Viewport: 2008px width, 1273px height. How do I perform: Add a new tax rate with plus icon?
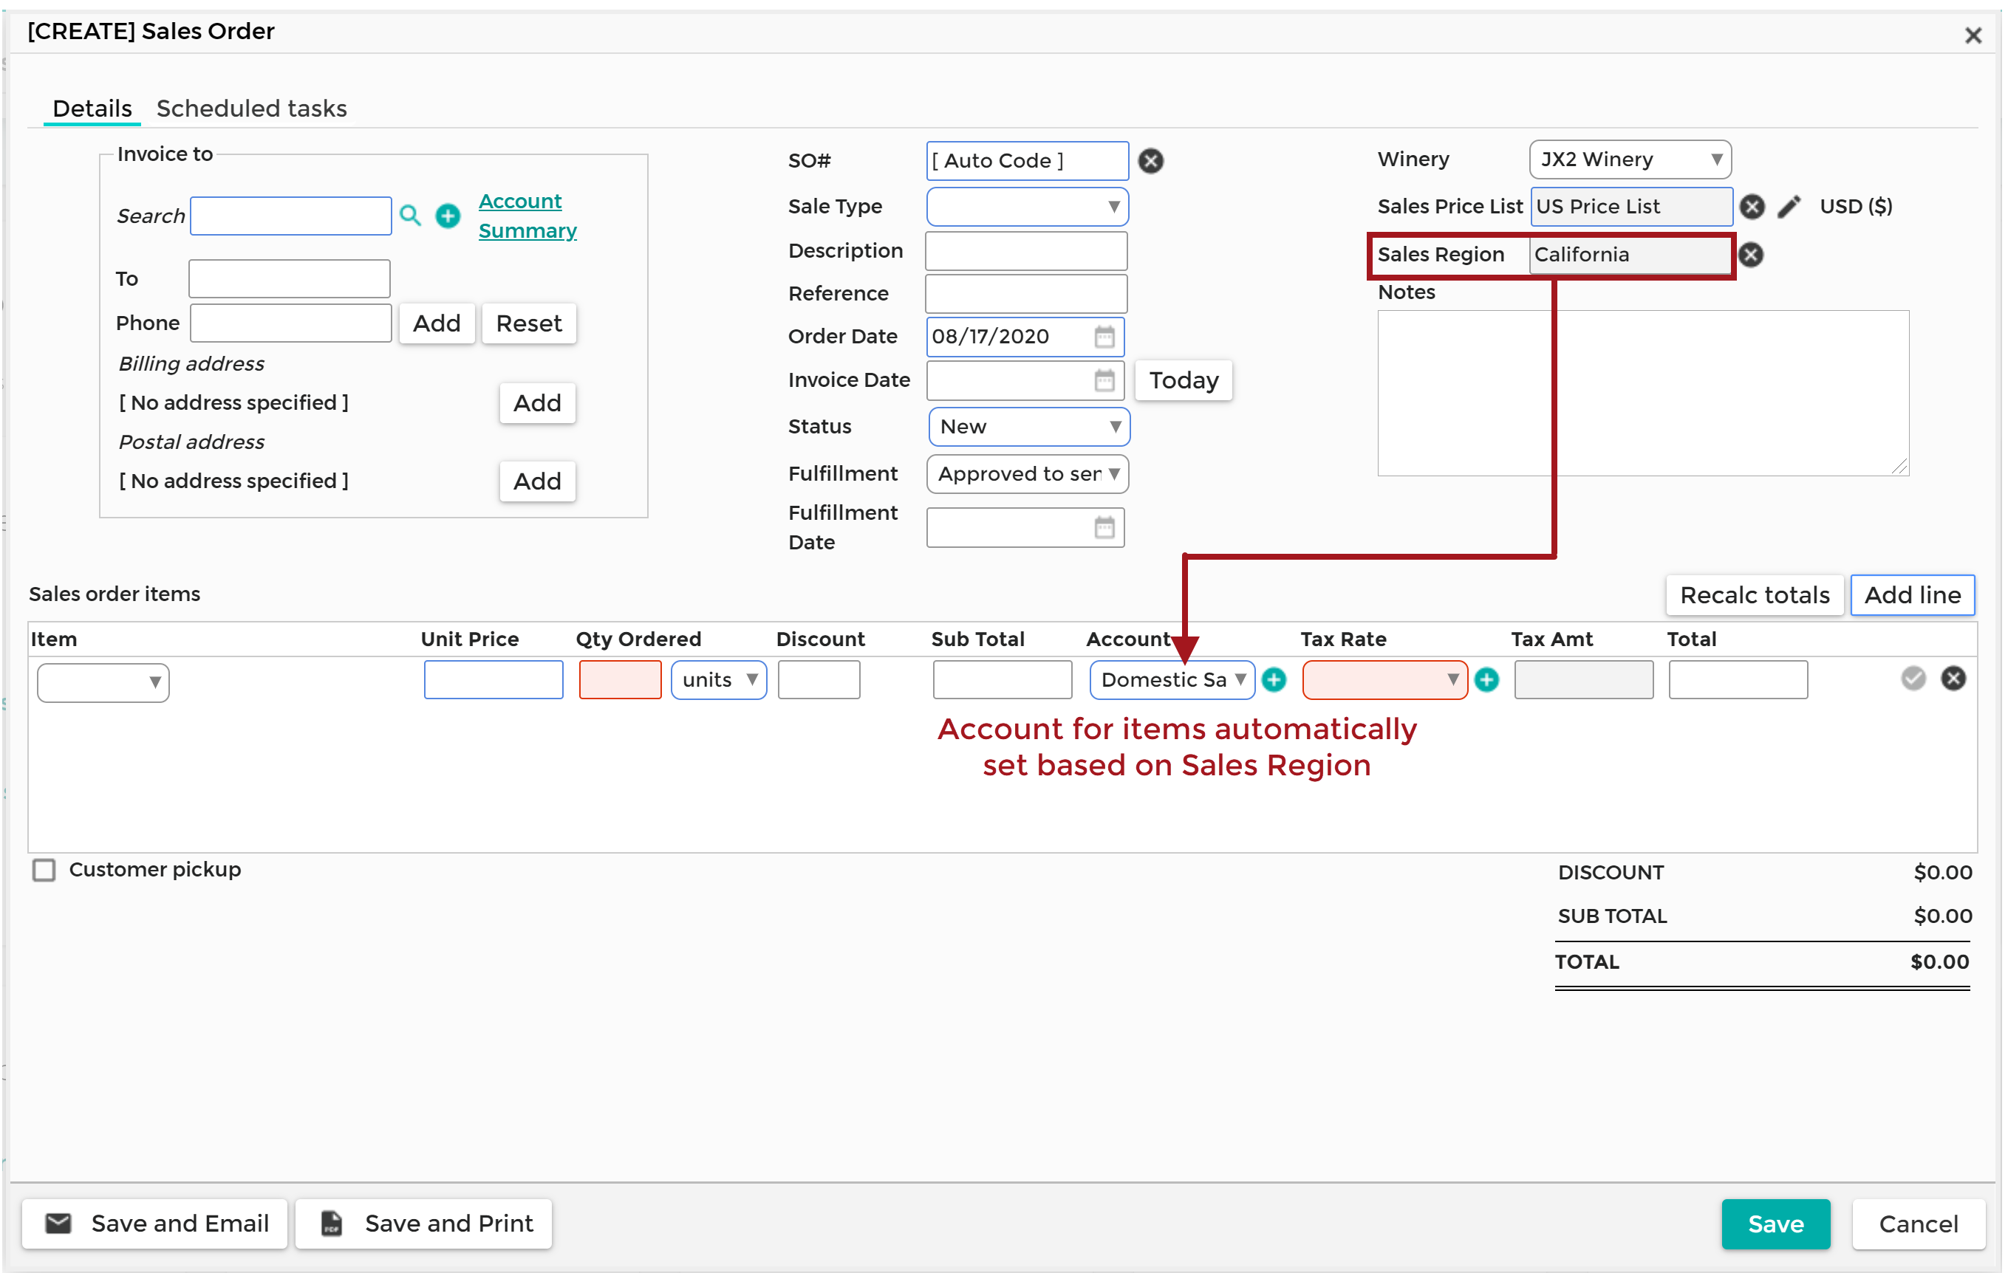(x=1486, y=680)
